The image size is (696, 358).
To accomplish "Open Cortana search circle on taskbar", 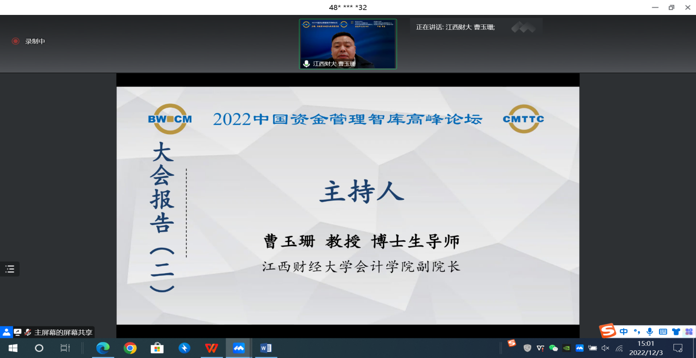I will pyautogui.click(x=39, y=348).
